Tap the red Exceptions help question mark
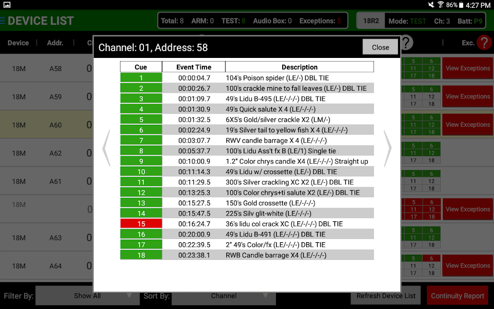 (484, 43)
